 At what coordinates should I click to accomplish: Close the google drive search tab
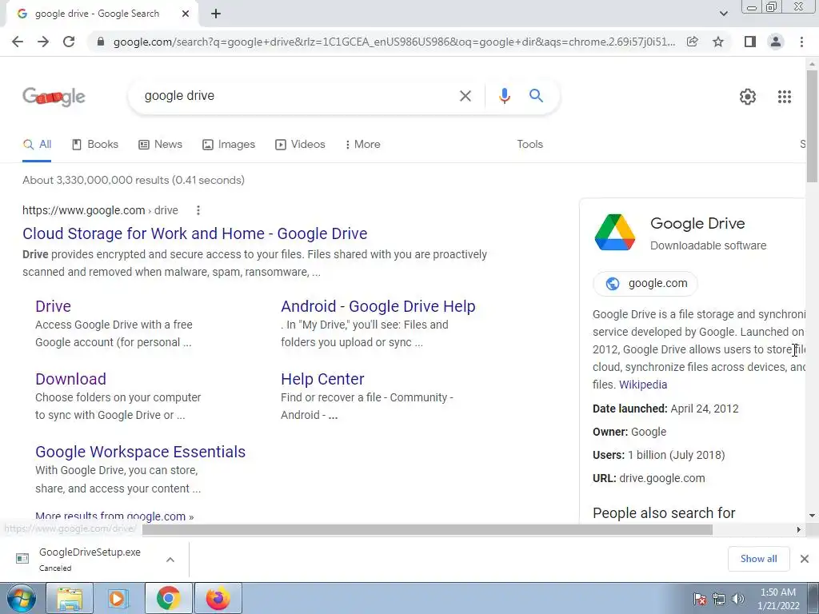click(x=186, y=14)
